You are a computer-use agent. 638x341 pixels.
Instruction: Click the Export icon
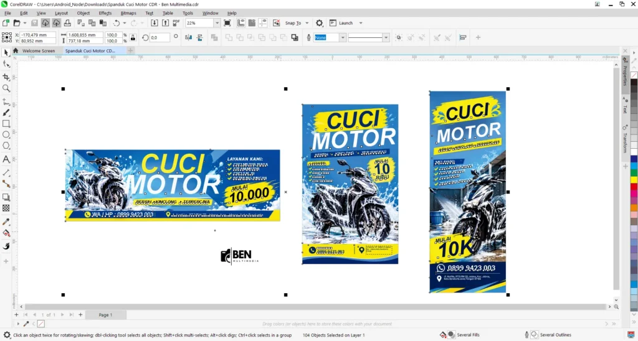coord(165,23)
